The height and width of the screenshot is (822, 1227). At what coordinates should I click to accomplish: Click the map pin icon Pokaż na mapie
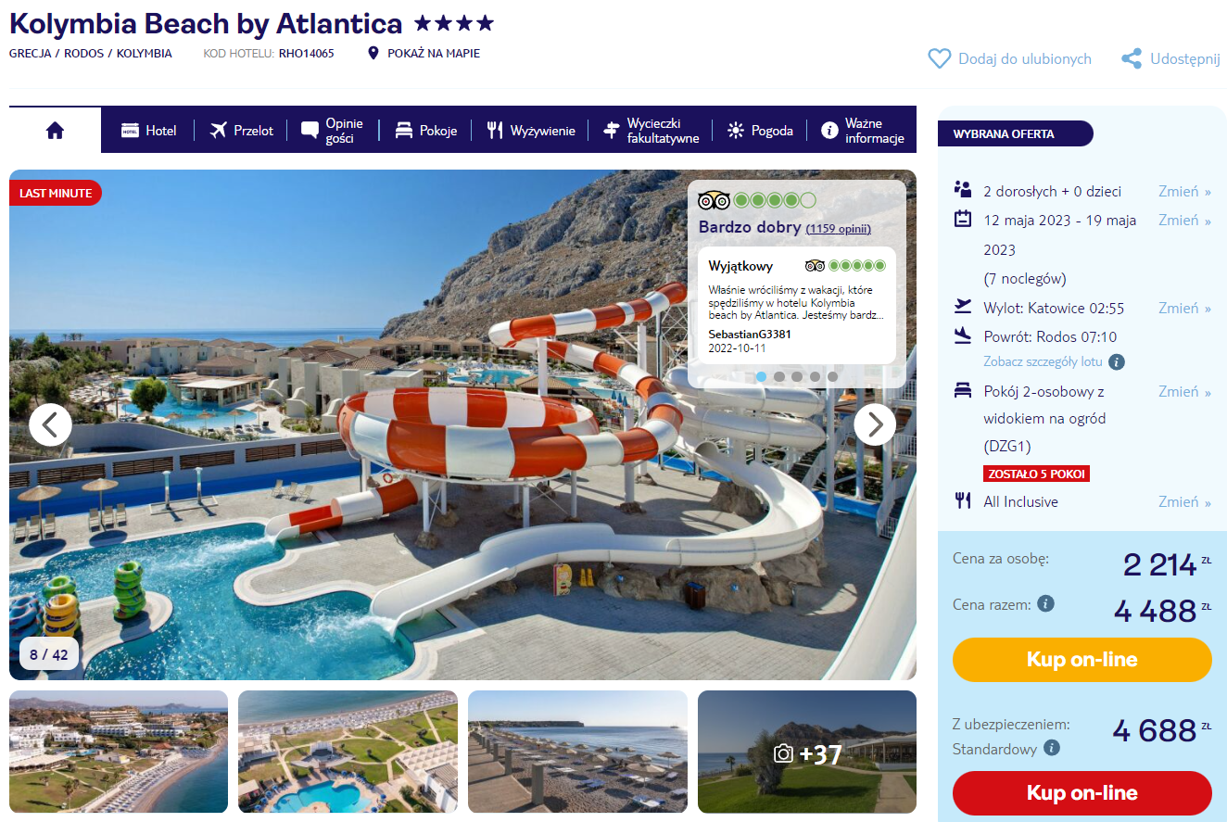373,53
